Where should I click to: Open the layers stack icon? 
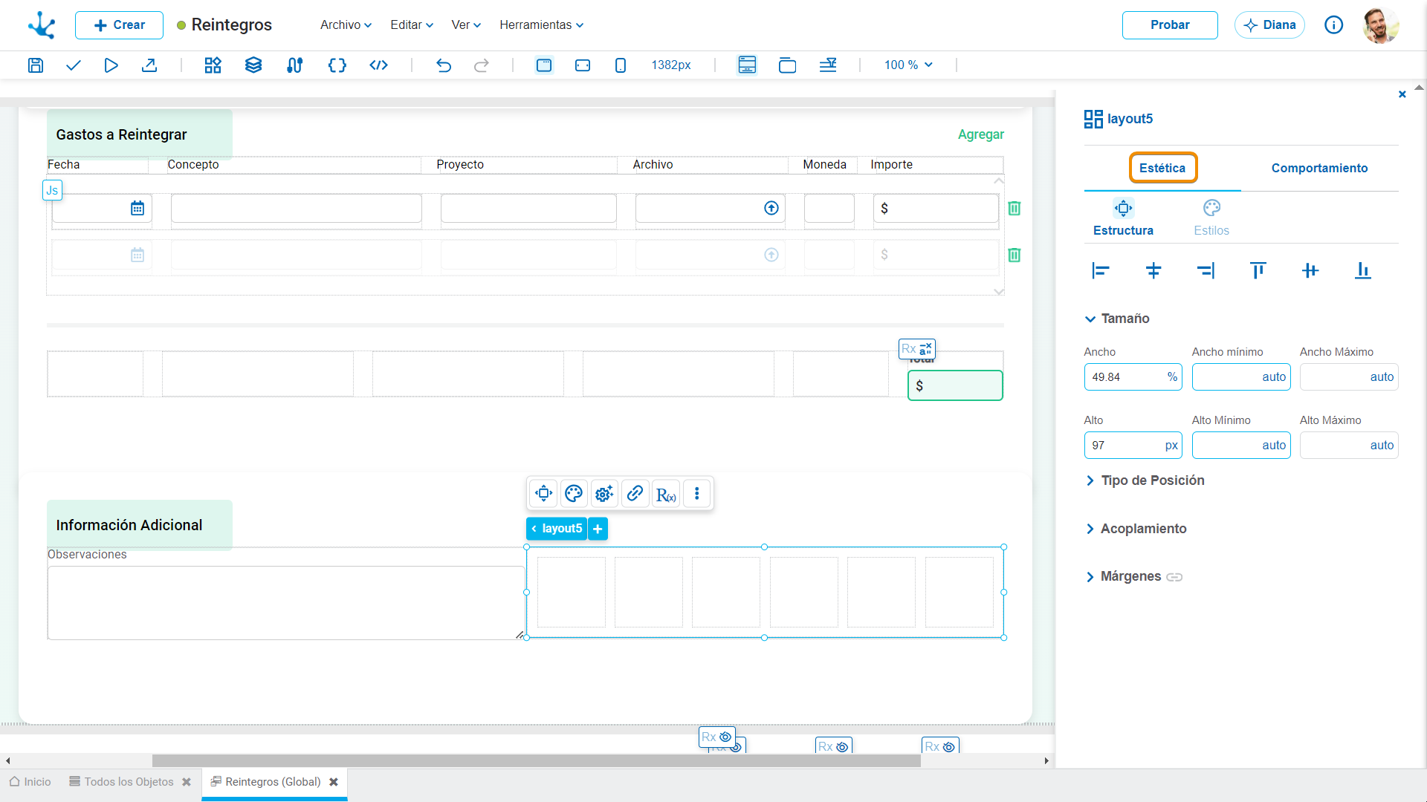tap(253, 65)
